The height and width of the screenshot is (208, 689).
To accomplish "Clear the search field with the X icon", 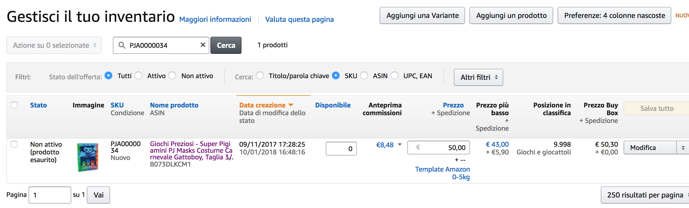I will [203, 45].
